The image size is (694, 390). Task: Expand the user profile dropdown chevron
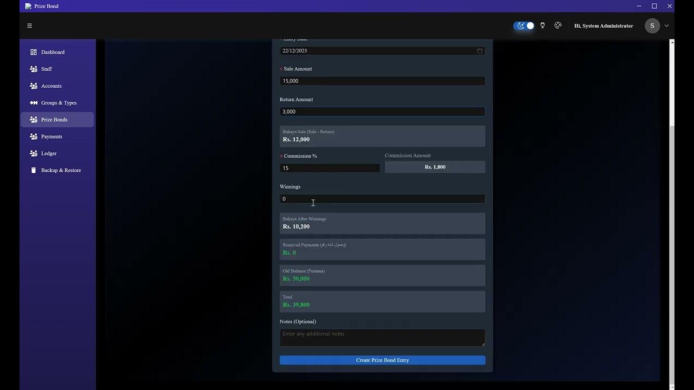click(x=666, y=25)
